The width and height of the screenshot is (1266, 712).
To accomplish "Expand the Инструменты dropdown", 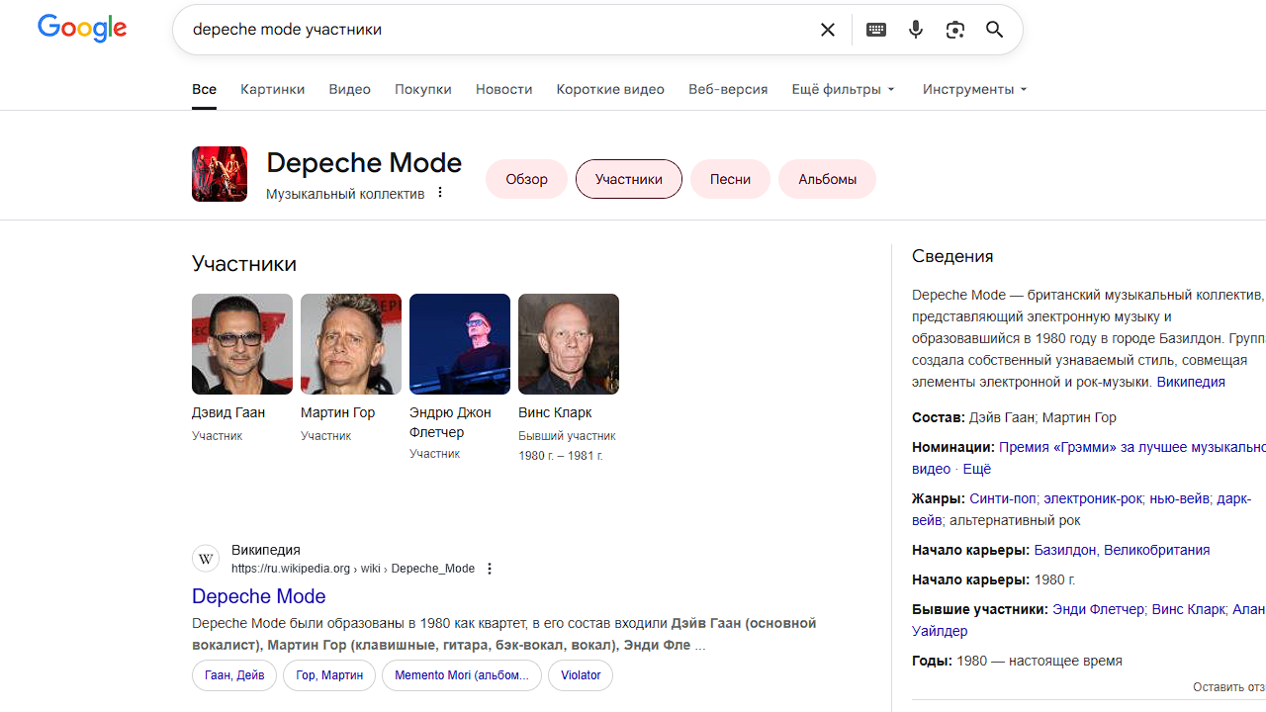I will click(975, 89).
